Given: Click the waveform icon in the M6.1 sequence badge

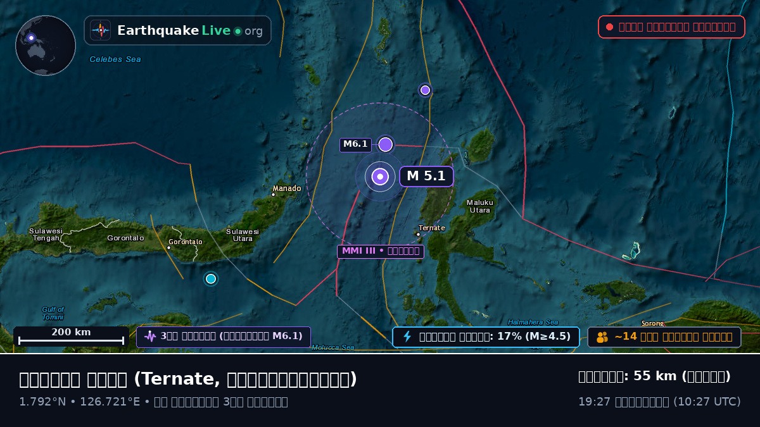Looking at the screenshot, I should [150, 337].
